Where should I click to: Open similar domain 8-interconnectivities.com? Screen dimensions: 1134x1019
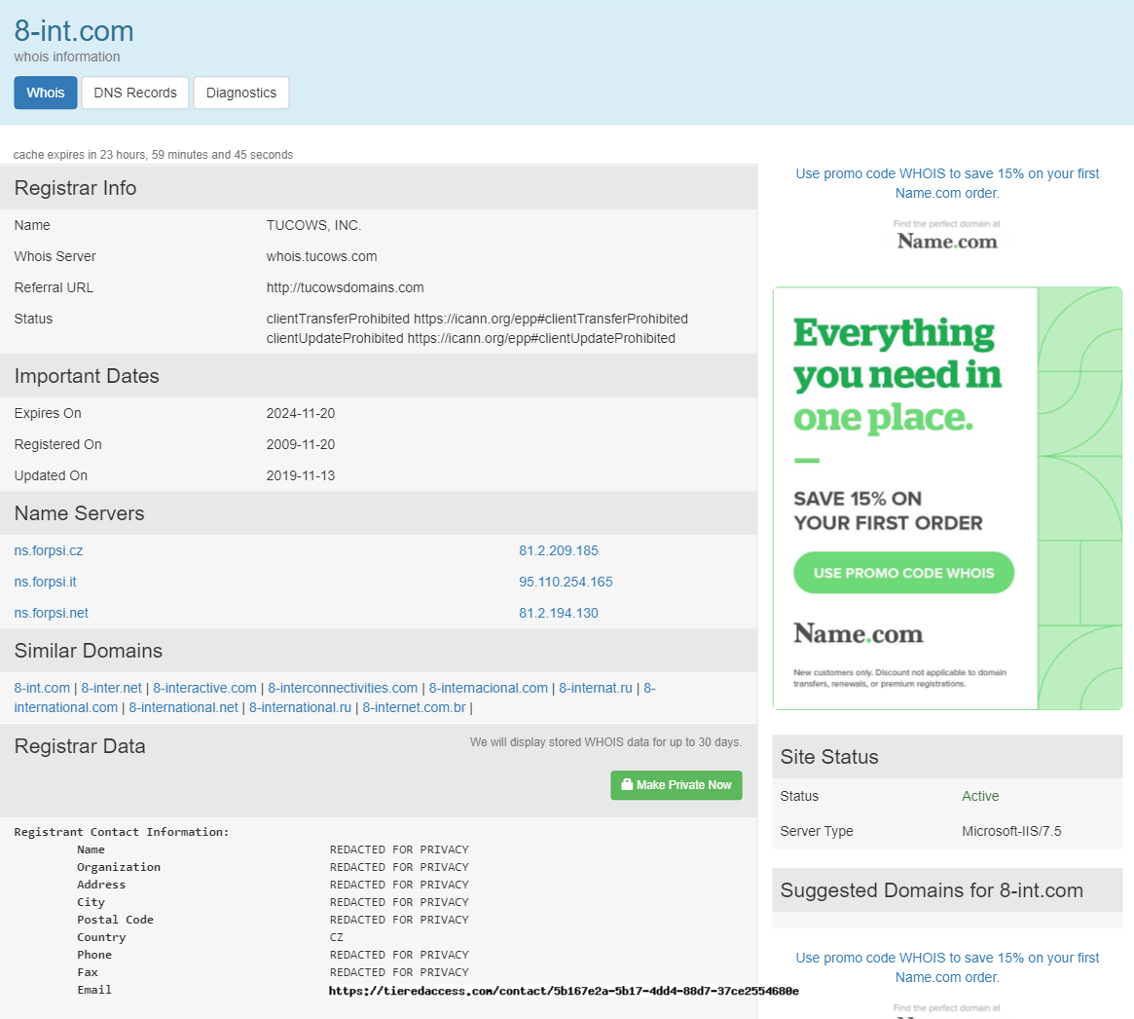343,688
